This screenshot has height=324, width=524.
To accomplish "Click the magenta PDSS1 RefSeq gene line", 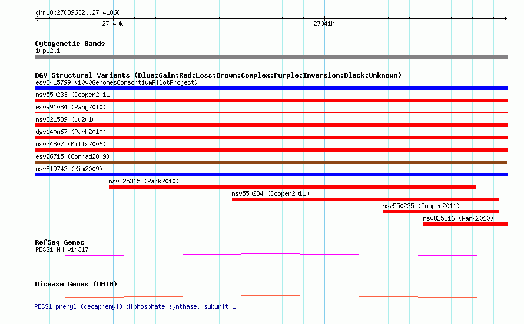I will (x=271, y=255).
